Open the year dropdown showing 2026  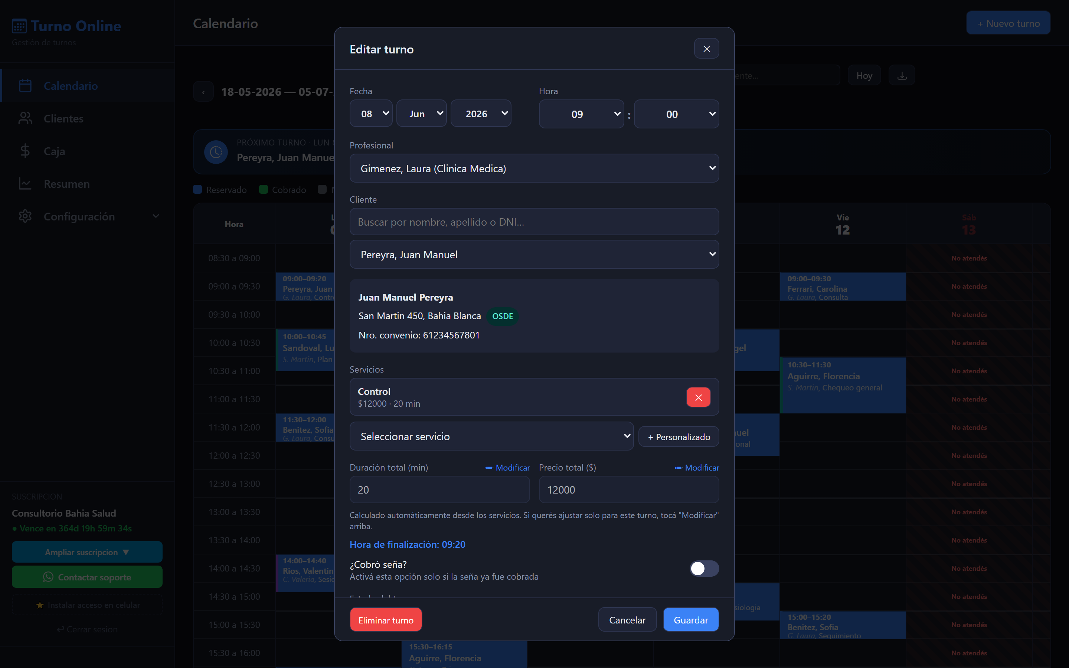pyautogui.click(x=481, y=114)
